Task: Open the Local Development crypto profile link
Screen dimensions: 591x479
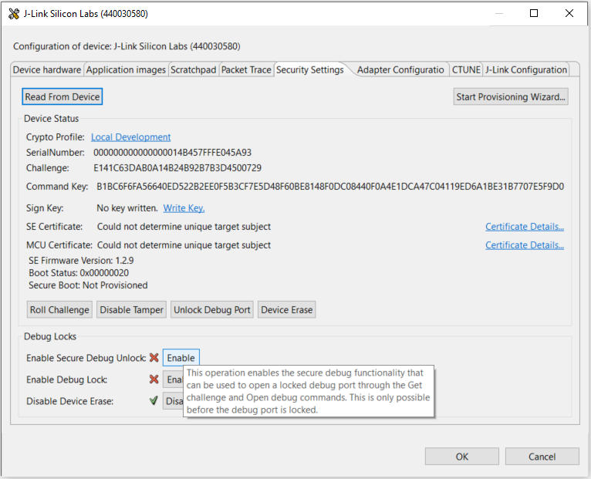Action: [x=130, y=137]
